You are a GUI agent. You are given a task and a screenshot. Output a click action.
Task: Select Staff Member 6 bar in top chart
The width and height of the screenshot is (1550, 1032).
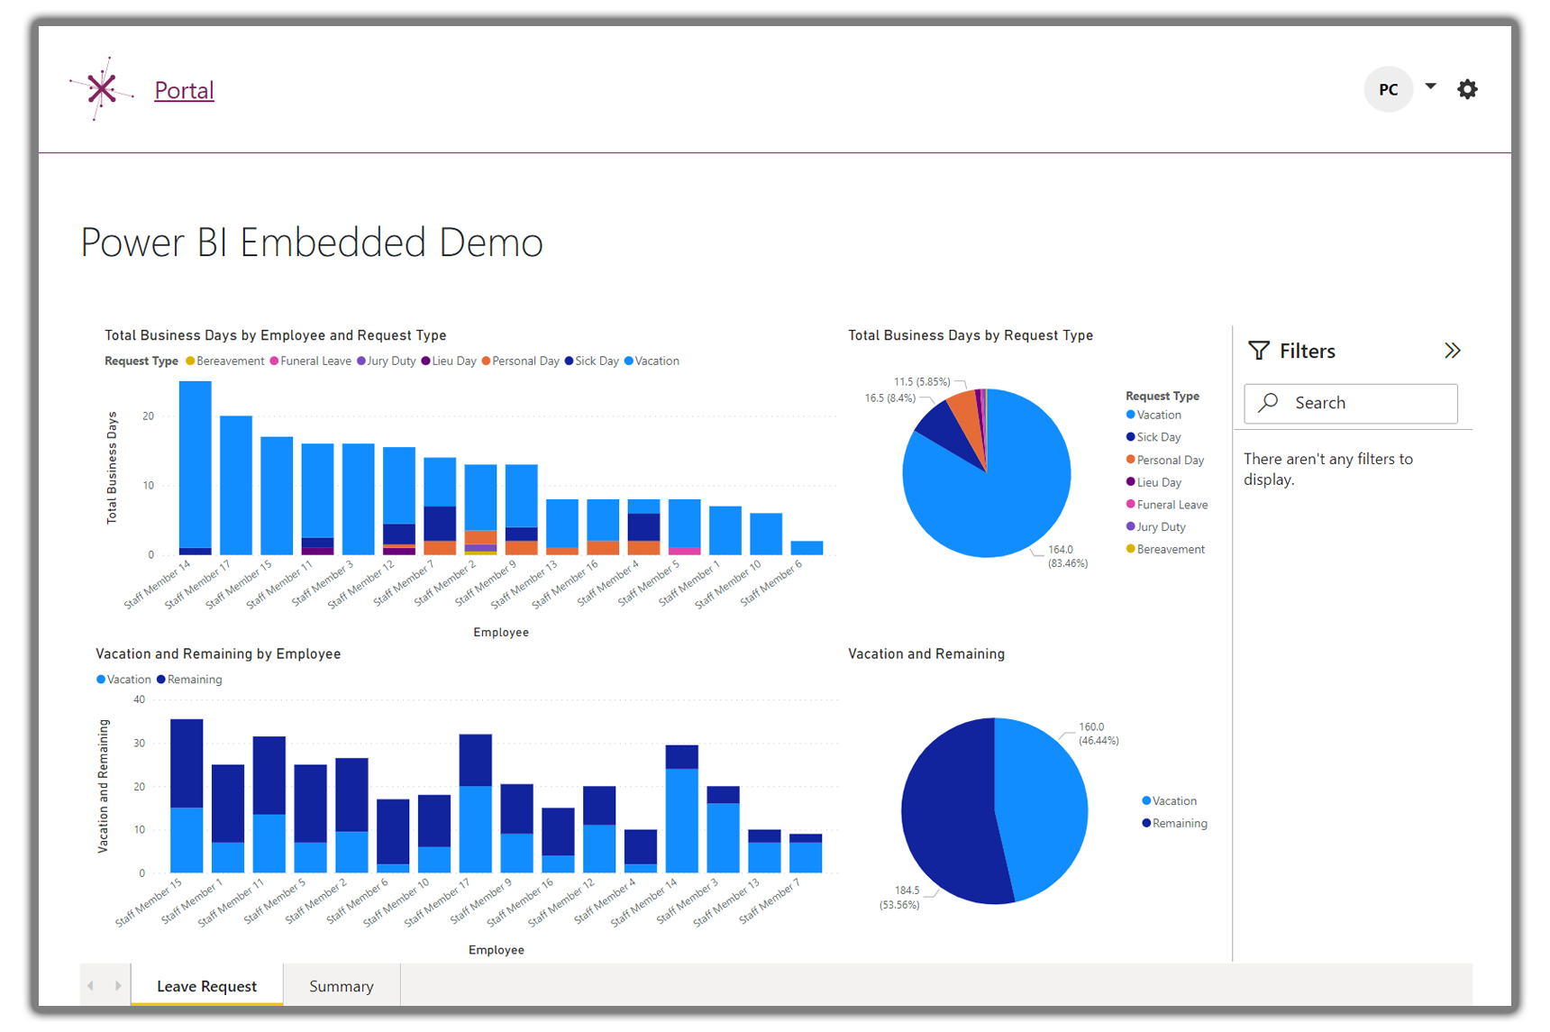tap(807, 548)
